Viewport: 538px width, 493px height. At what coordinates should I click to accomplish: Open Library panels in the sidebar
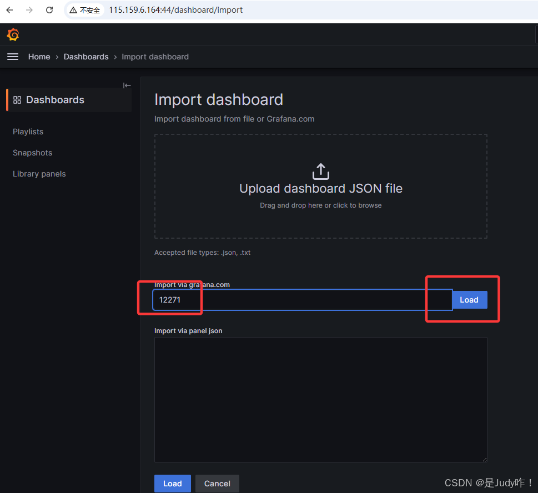pos(39,174)
